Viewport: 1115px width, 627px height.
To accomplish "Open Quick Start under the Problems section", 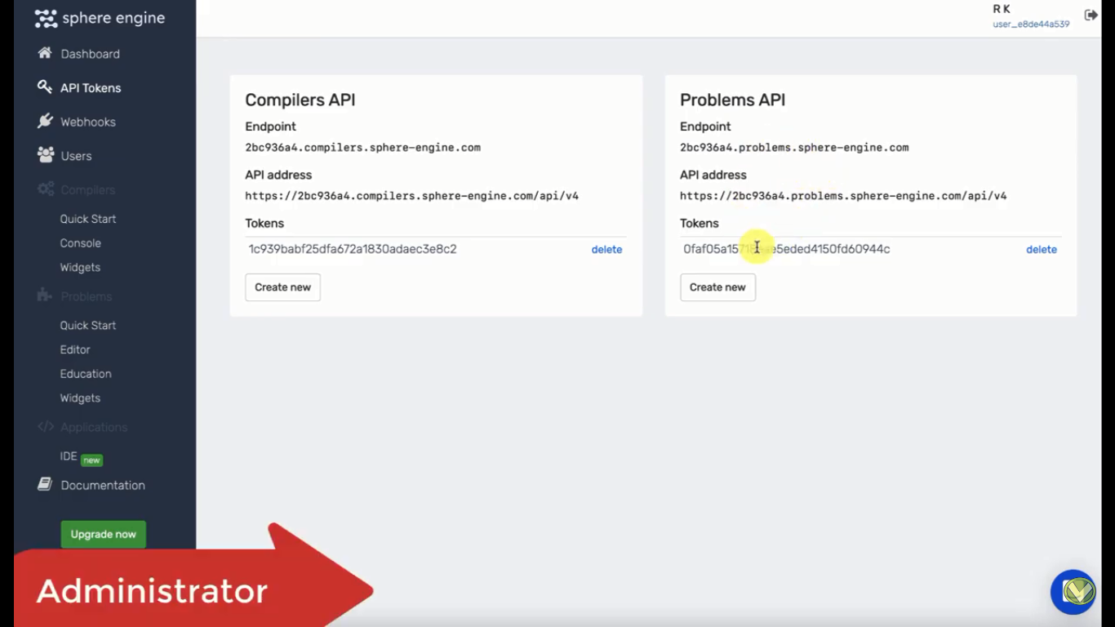I will click(88, 325).
